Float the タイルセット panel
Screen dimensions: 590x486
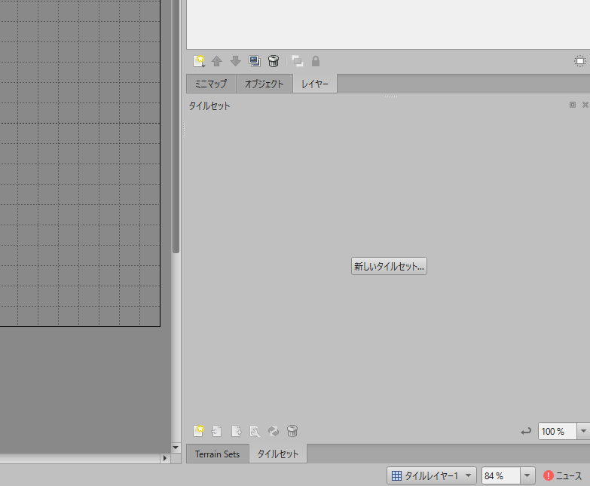pos(573,105)
